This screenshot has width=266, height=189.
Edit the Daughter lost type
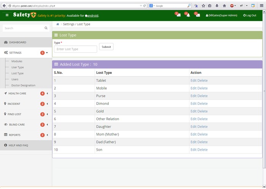click(x=194, y=127)
